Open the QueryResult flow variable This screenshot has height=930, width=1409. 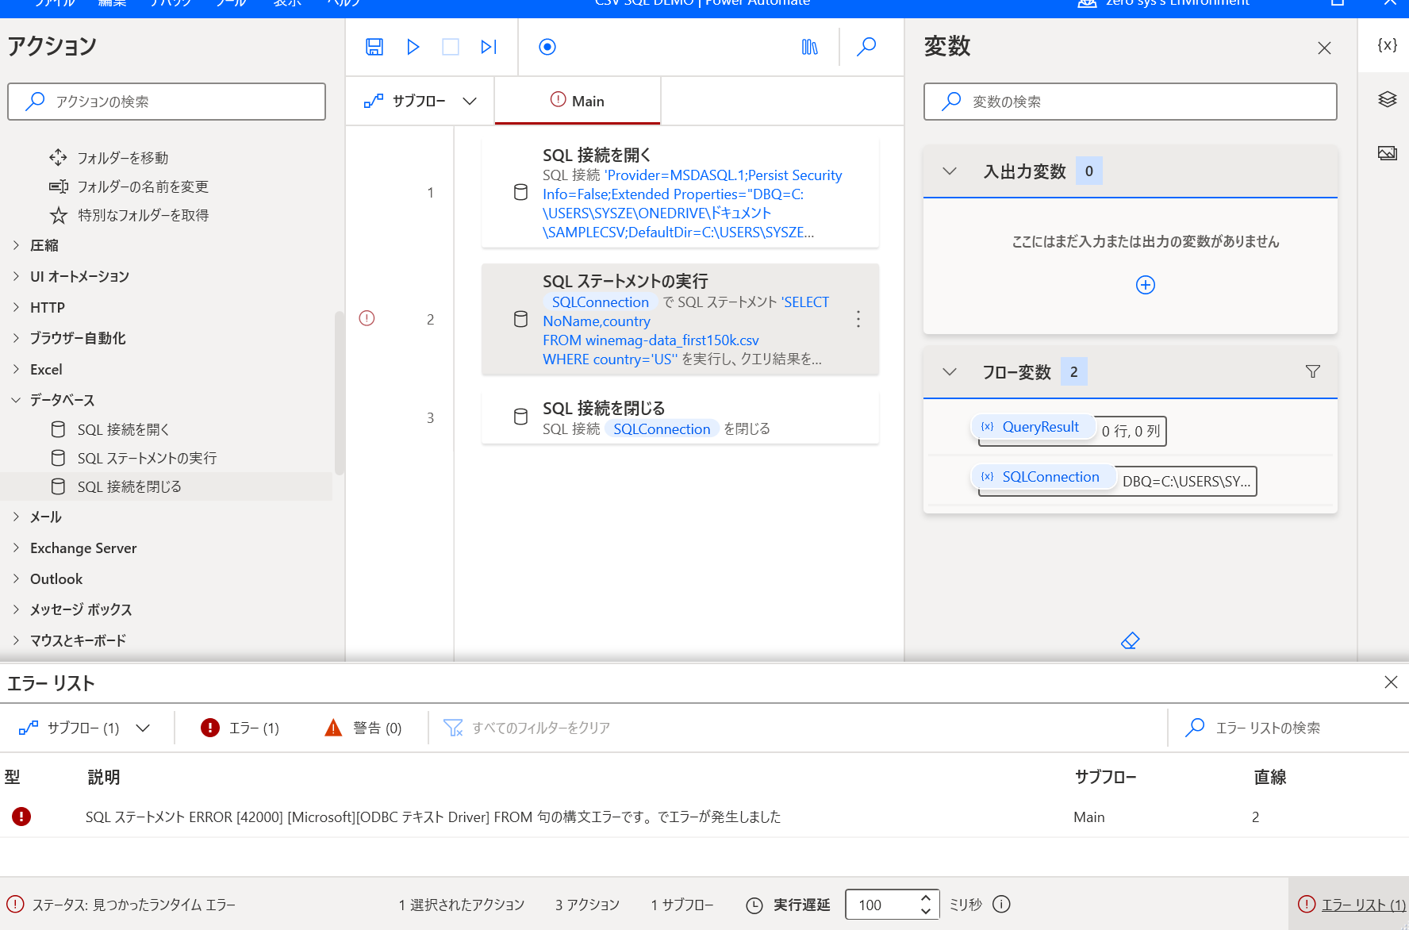point(1033,427)
